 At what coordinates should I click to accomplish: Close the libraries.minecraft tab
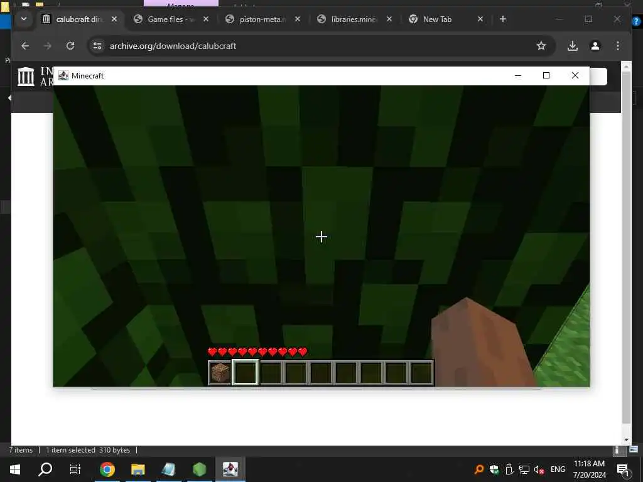[389, 19]
